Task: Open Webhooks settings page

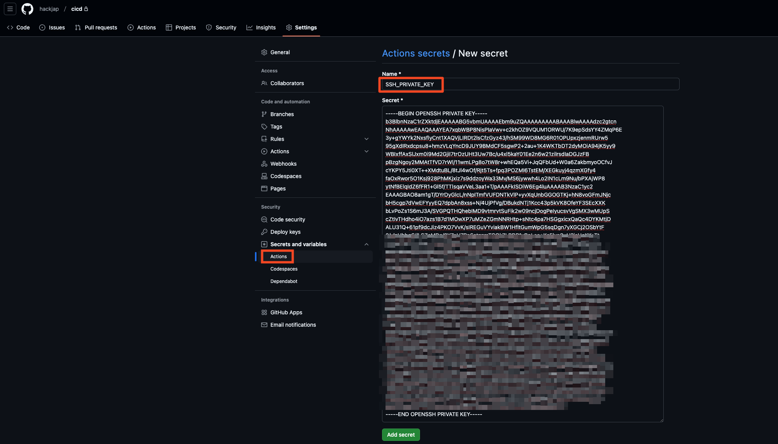Action: coord(283,164)
